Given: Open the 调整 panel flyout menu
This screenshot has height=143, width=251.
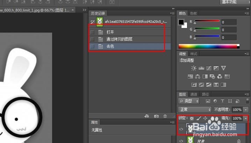Looking at the screenshot, I should (247, 53).
